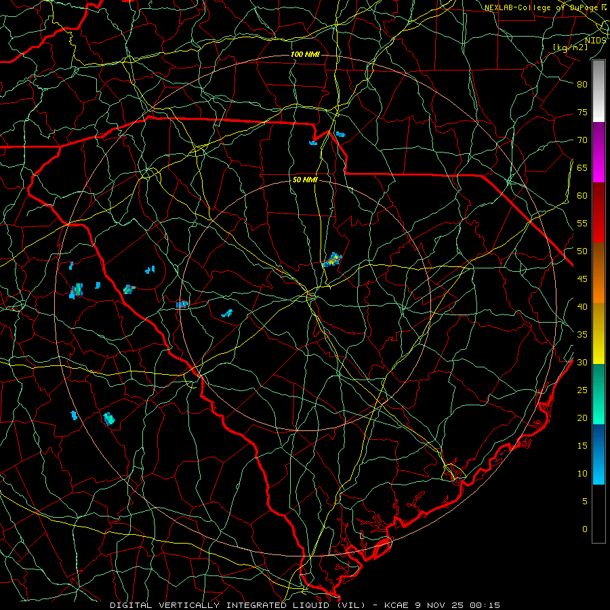Click the scale value "55"

582,223
